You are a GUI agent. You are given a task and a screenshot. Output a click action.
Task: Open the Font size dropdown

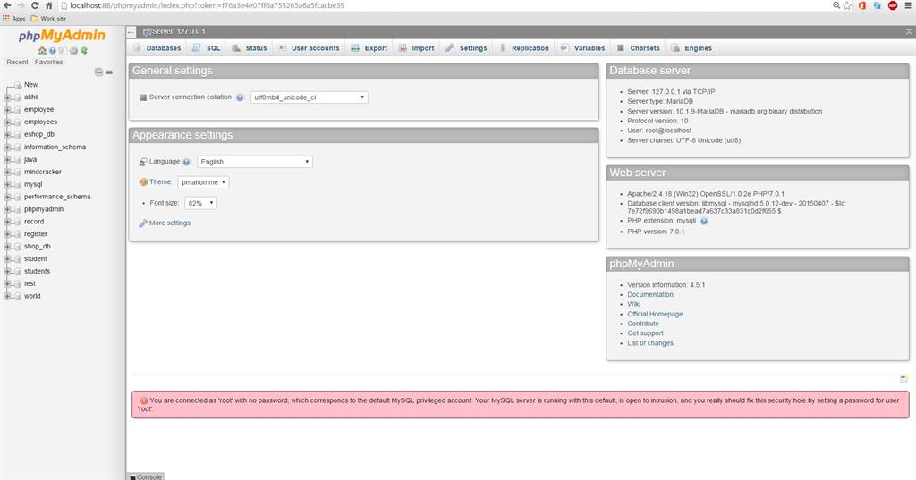(200, 203)
